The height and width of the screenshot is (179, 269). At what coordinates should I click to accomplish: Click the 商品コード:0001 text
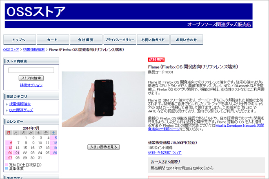point(160,72)
